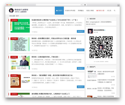Click the 微信 songsonglaoshi contact text
Screen dimensions: 125x105
coord(99,22)
